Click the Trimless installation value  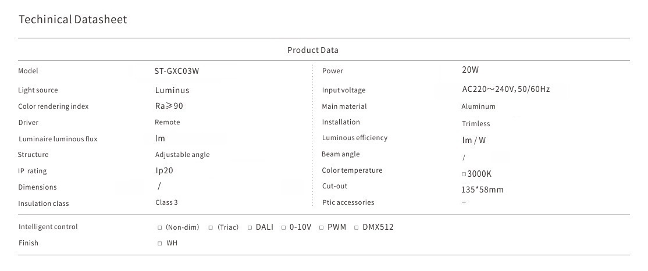click(x=476, y=123)
